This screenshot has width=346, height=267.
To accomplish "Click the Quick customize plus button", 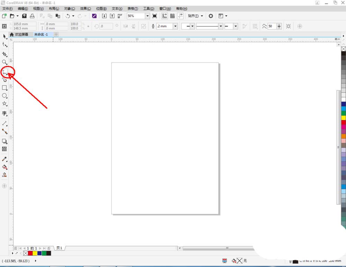I will [4, 186].
